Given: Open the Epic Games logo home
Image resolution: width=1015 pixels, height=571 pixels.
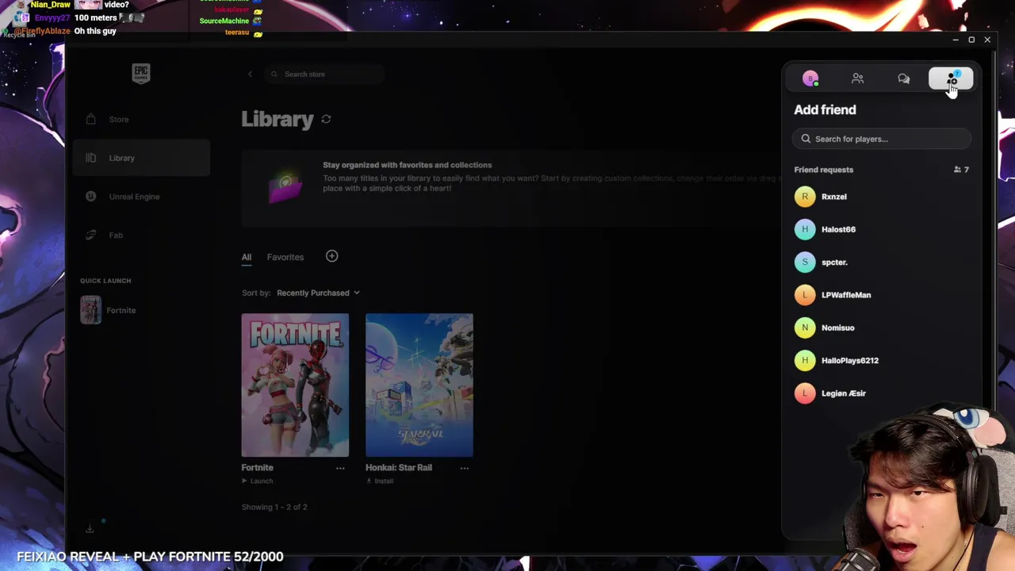Looking at the screenshot, I should coord(141,74).
